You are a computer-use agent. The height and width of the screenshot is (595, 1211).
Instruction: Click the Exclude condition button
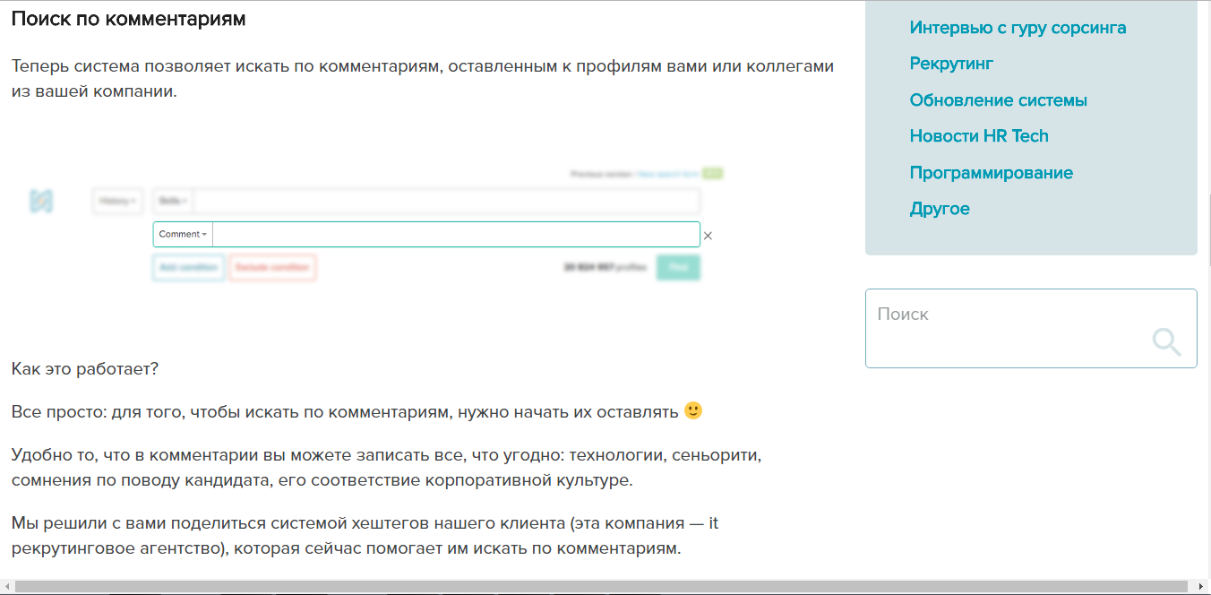[x=272, y=267]
